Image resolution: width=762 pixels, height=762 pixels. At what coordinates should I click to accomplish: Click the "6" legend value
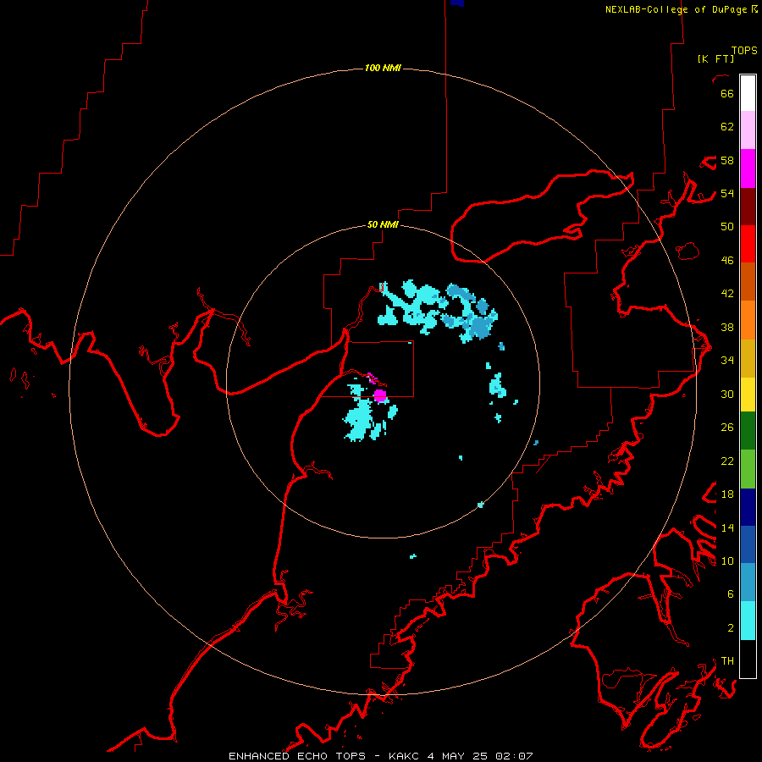[731, 594]
